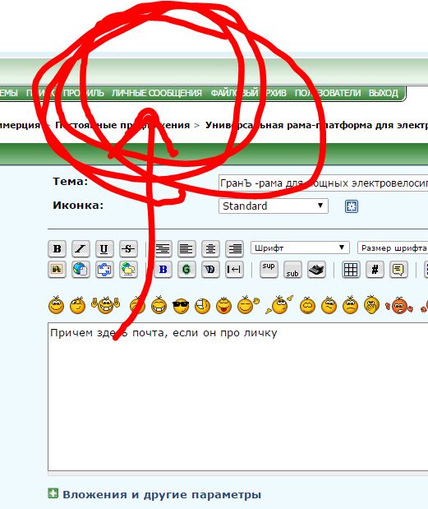Click the Тема subject input field

[324, 183]
